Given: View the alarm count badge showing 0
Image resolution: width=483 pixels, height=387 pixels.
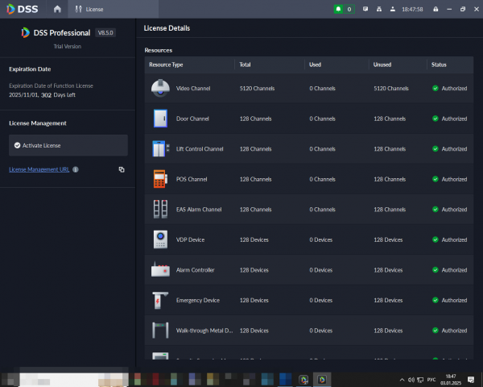Looking at the screenshot, I should pos(349,9).
